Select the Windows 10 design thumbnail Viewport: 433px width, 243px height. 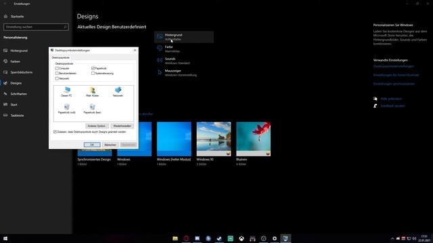[214, 139]
